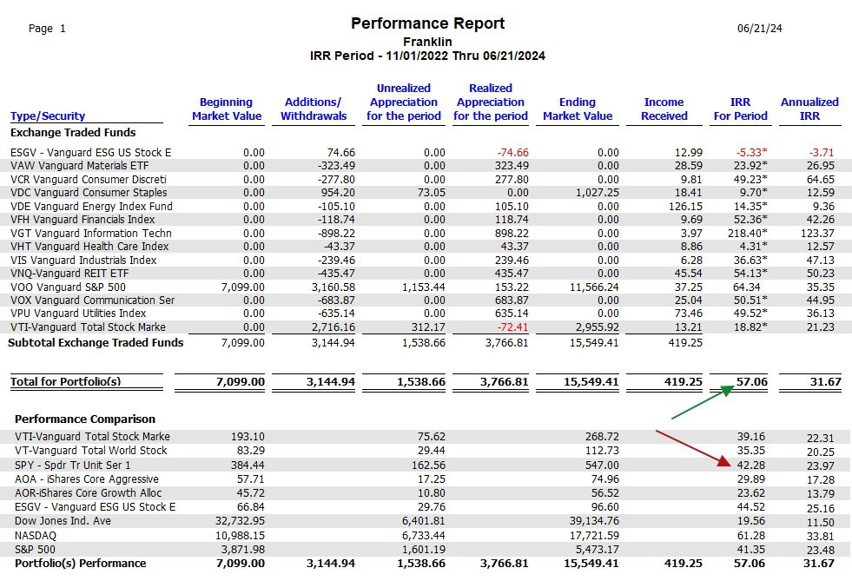This screenshot has width=852, height=581.
Task: Select the VOX Vanguard Communication Ser row
Action: pos(426,300)
